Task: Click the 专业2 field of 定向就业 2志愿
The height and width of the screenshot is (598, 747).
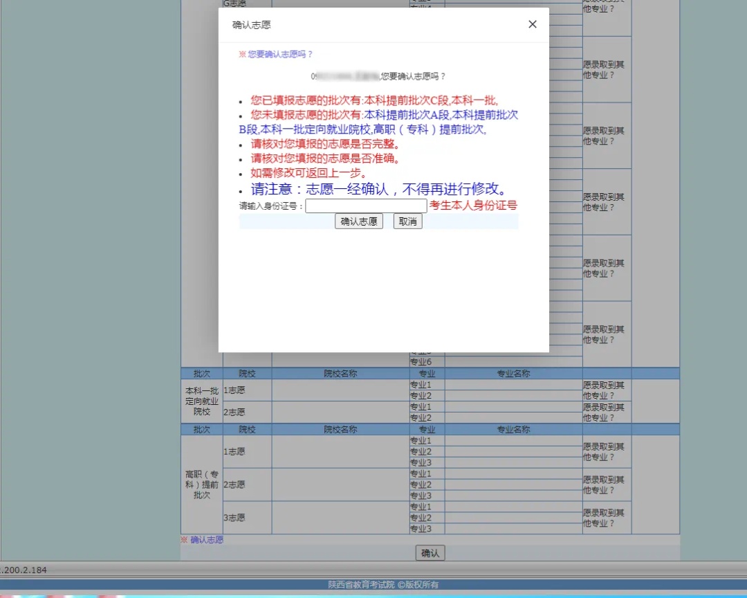Action: pos(512,417)
